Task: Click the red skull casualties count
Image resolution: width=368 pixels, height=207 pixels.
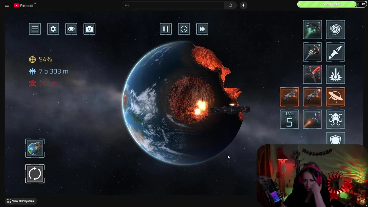Action: point(43,83)
